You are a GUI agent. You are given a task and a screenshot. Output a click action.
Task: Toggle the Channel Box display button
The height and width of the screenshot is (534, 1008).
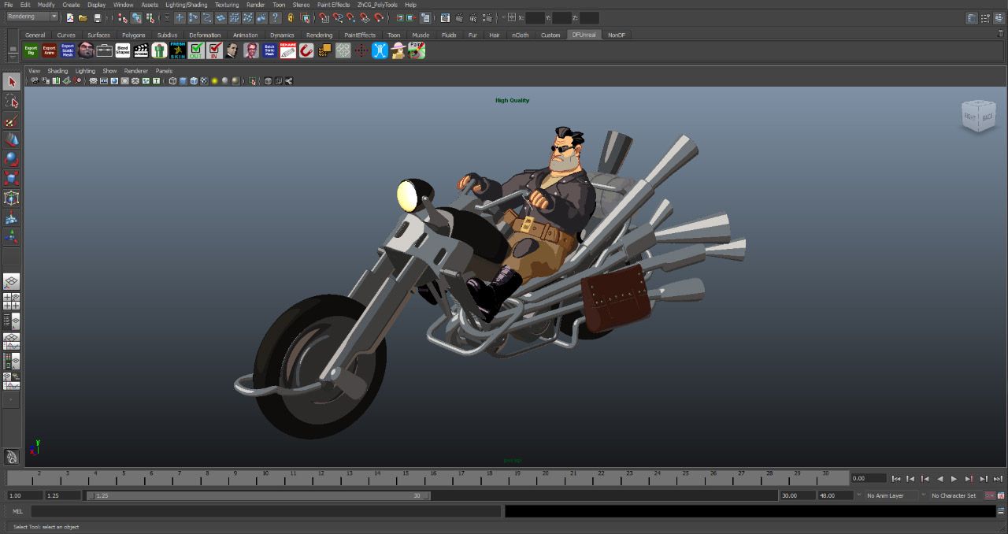tap(999, 18)
